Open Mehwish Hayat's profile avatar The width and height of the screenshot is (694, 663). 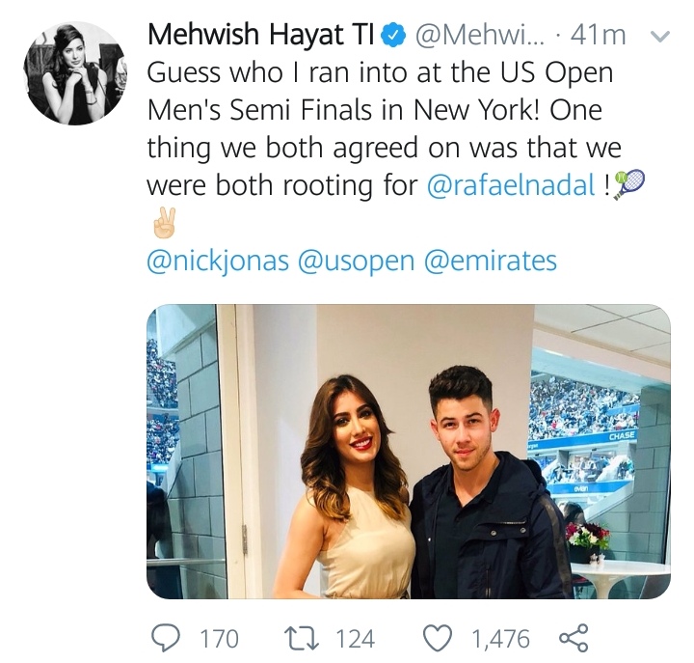click(x=74, y=73)
